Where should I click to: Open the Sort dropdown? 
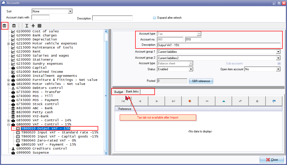[x=70, y=11]
